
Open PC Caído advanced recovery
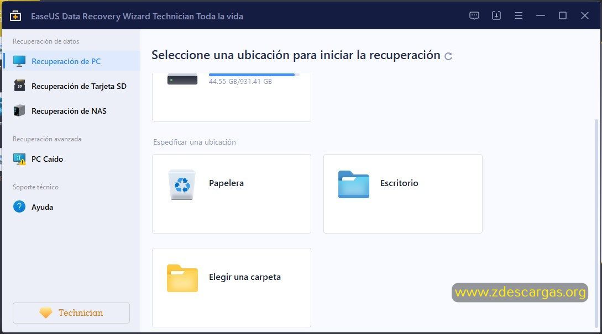pos(71,159)
